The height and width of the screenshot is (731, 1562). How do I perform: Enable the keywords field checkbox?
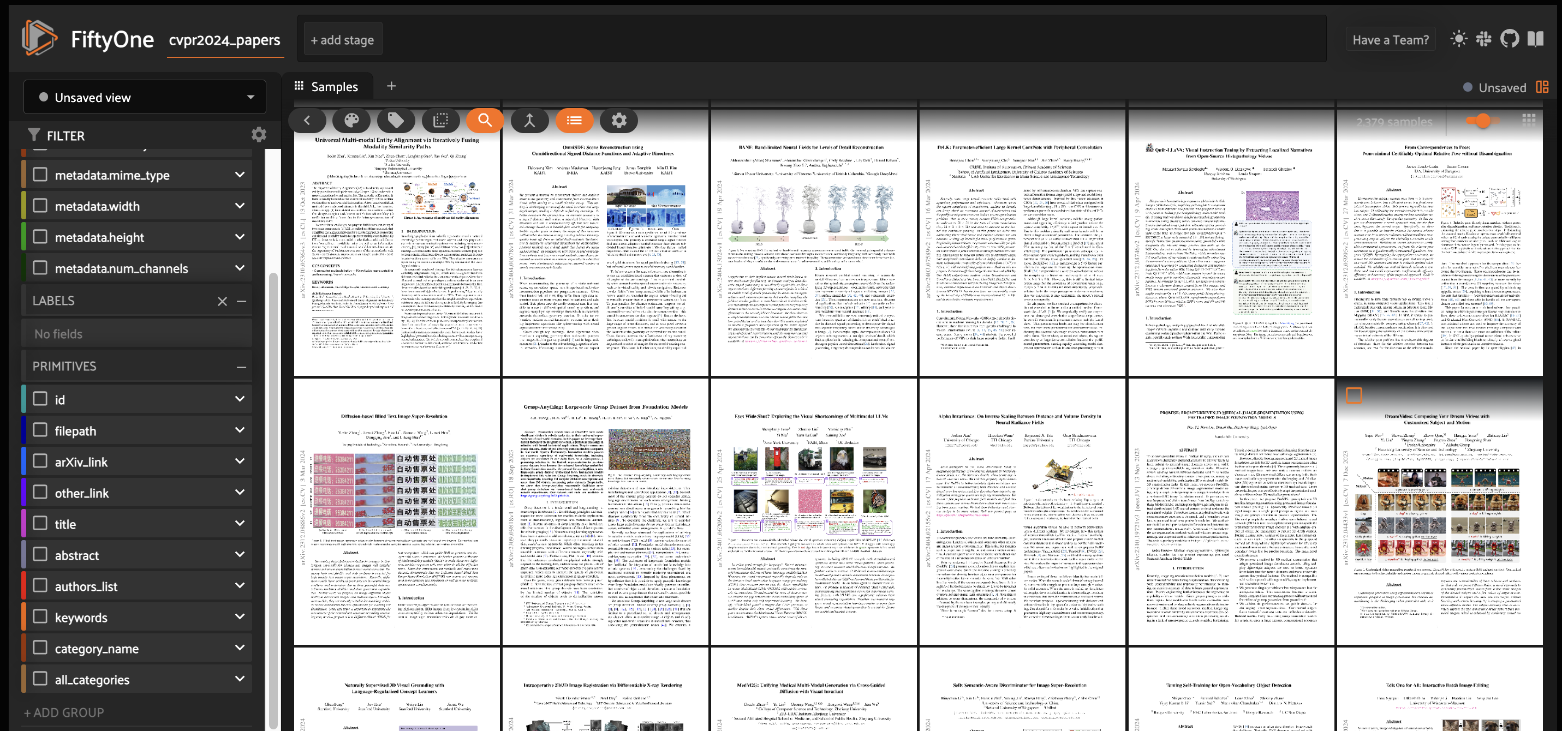pyautogui.click(x=40, y=616)
